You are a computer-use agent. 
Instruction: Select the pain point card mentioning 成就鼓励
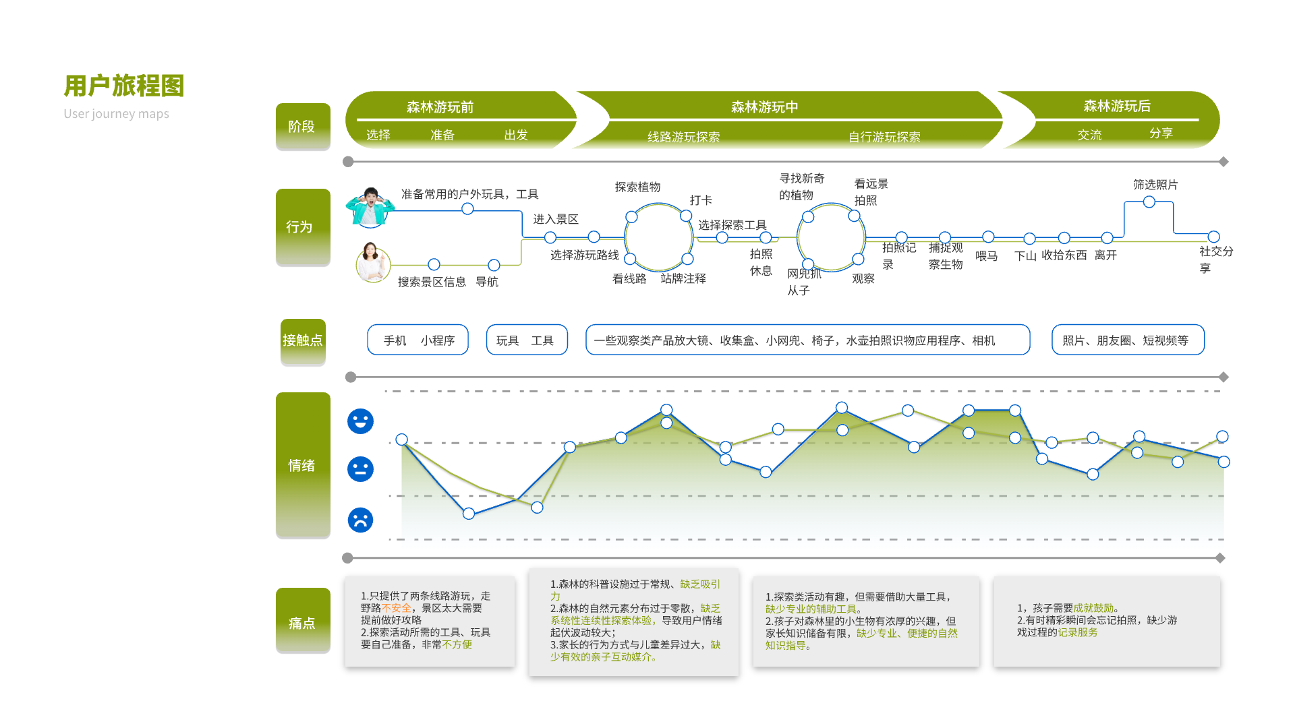coord(1106,621)
